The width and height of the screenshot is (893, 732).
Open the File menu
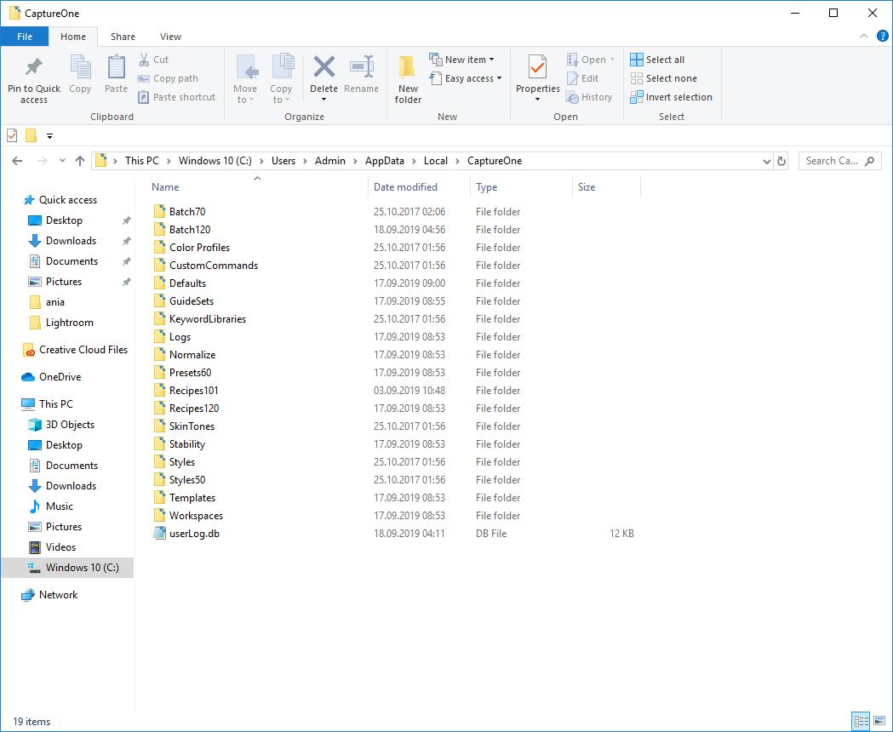coord(25,37)
